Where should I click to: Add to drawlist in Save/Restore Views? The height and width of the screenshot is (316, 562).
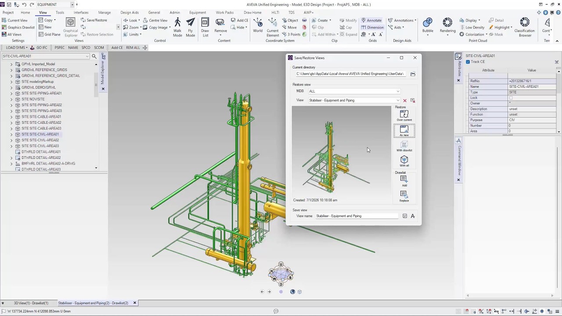(x=404, y=181)
